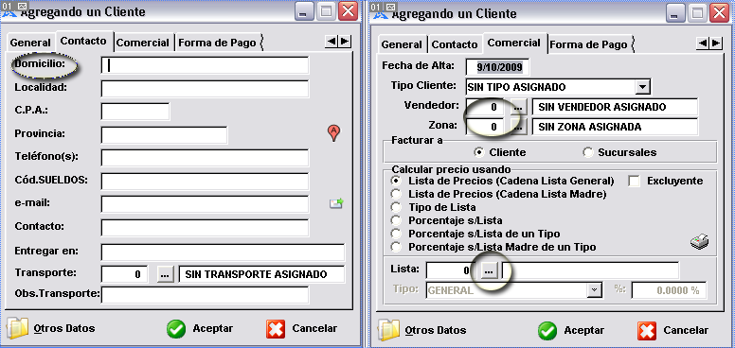Click the Domicilio text field

coord(205,65)
